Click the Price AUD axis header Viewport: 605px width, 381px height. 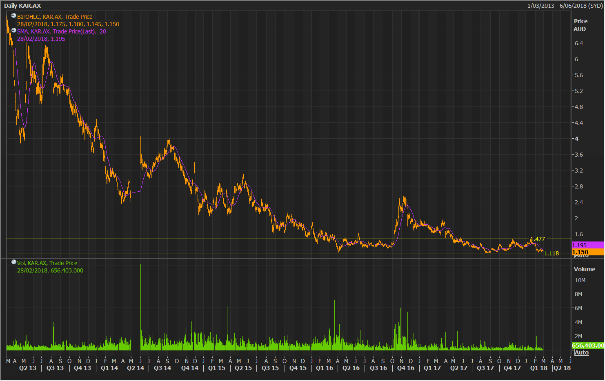point(581,25)
